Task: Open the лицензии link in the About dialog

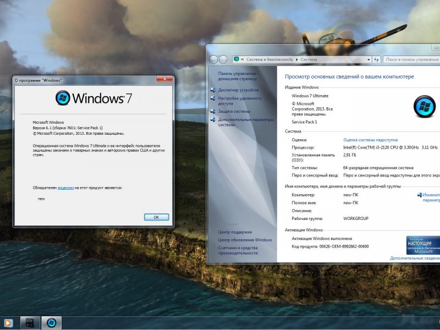Action: pyautogui.click(x=65, y=188)
